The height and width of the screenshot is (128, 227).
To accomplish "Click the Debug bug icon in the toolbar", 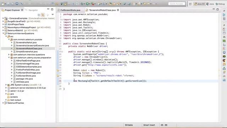I will tap(82, 4).
